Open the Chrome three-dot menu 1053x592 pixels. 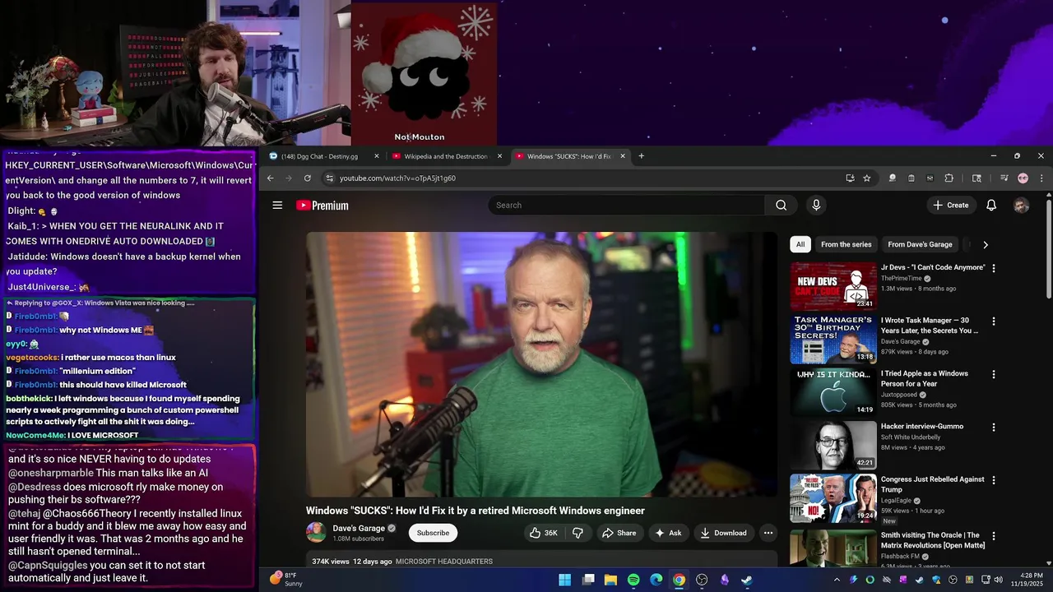pyautogui.click(x=1041, y=178)
